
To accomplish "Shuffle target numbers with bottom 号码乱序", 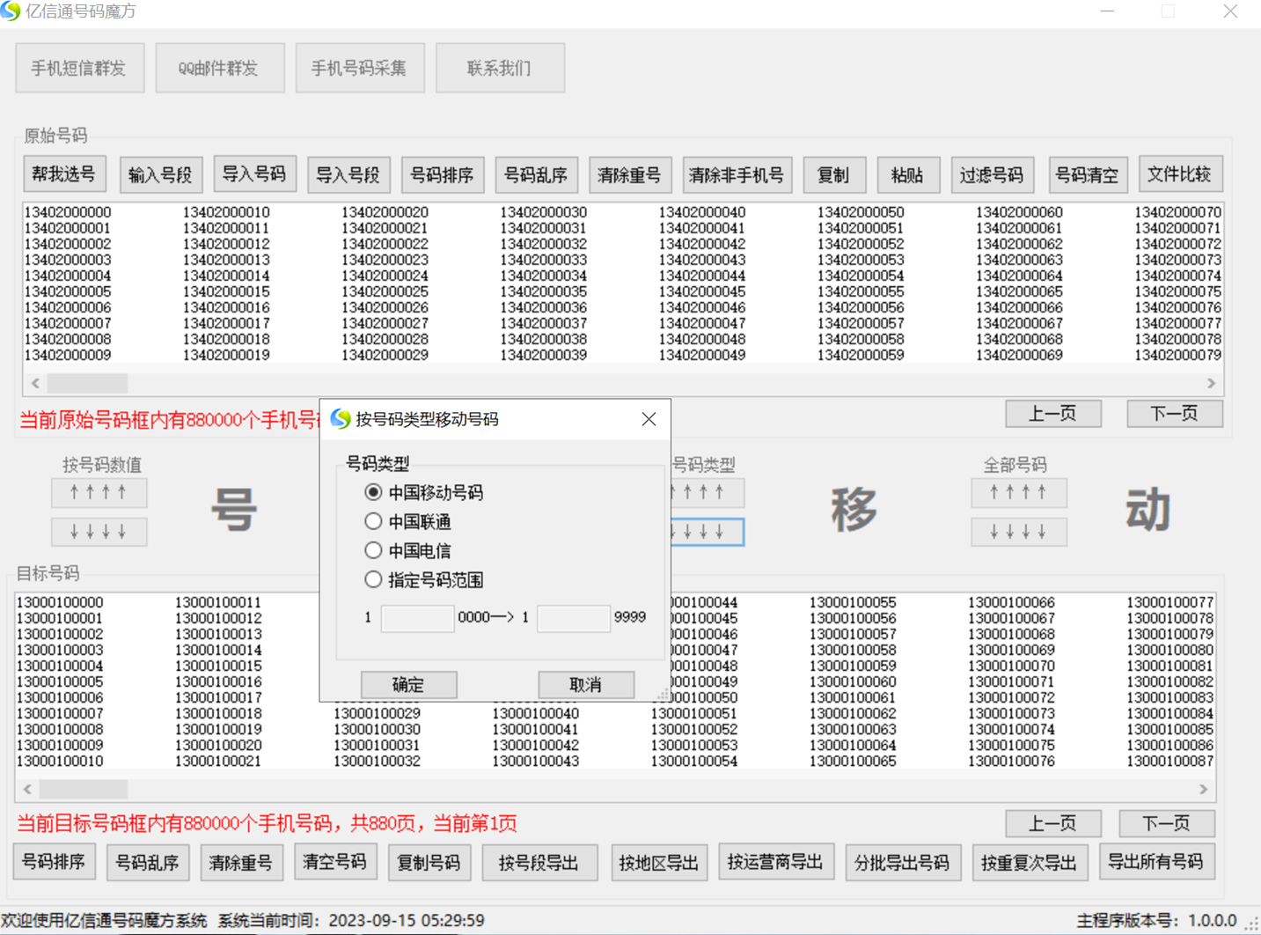I will pos(148,862).
